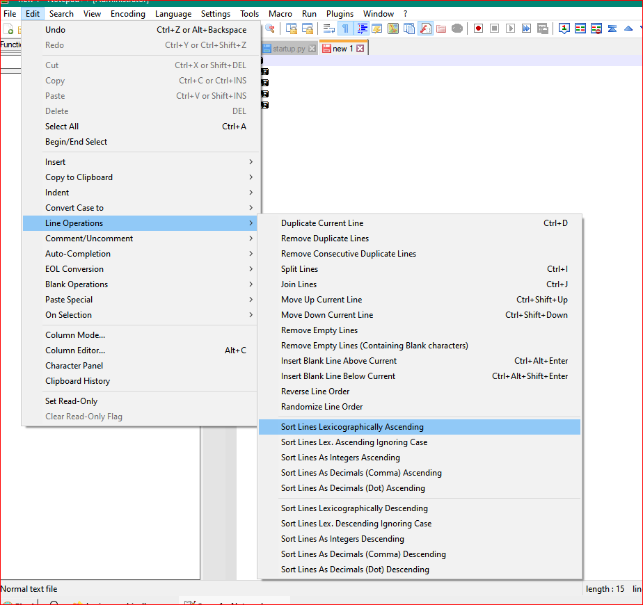
Task: Click the Zoom Out toolbar icon
Action: coord(270,29)
